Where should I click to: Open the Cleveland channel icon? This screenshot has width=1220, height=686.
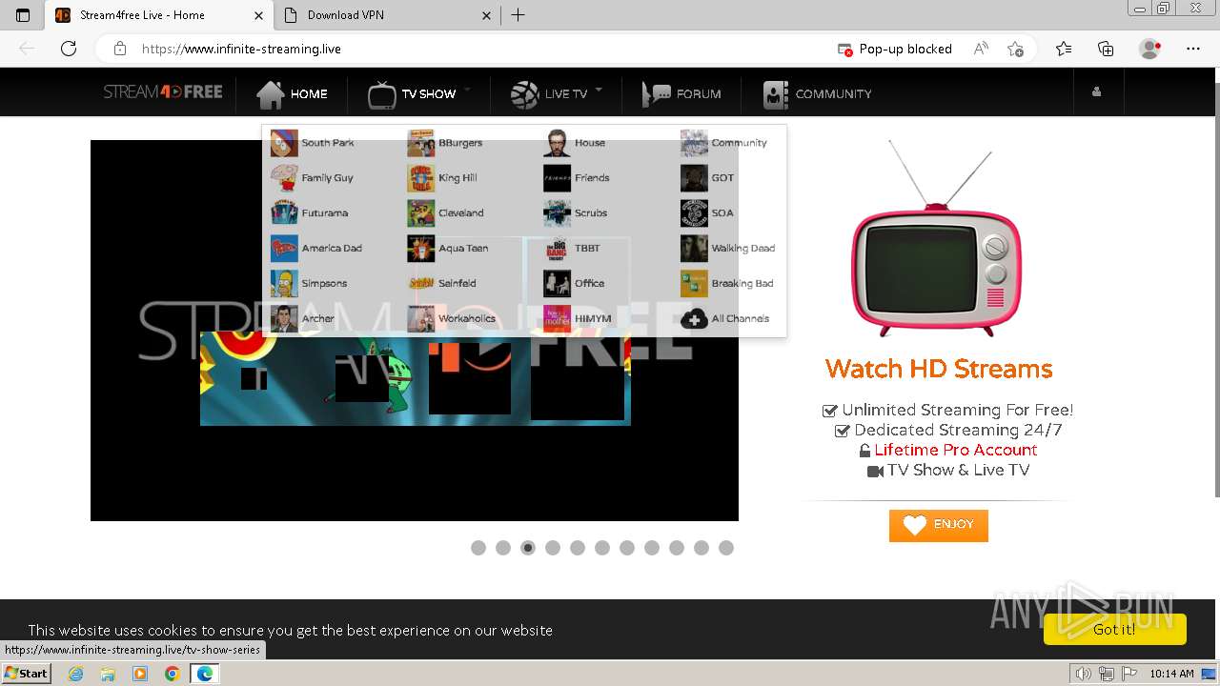[420, 213]
